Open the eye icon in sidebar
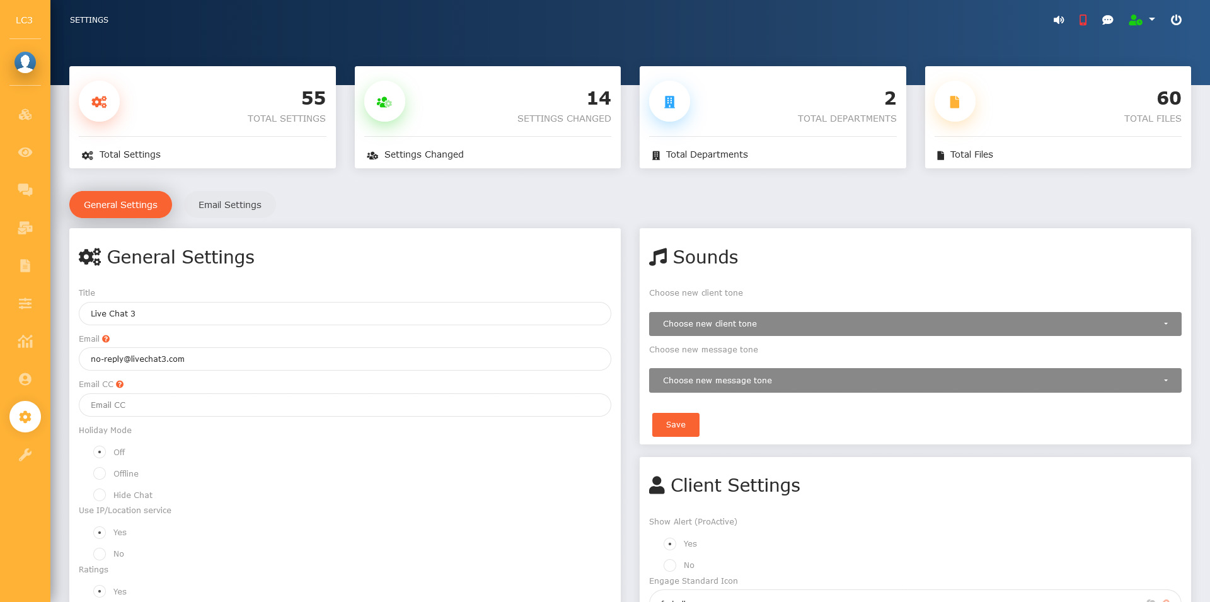Screen dimensions: 1210x602 pyautogui.click(x=25, y=153)
